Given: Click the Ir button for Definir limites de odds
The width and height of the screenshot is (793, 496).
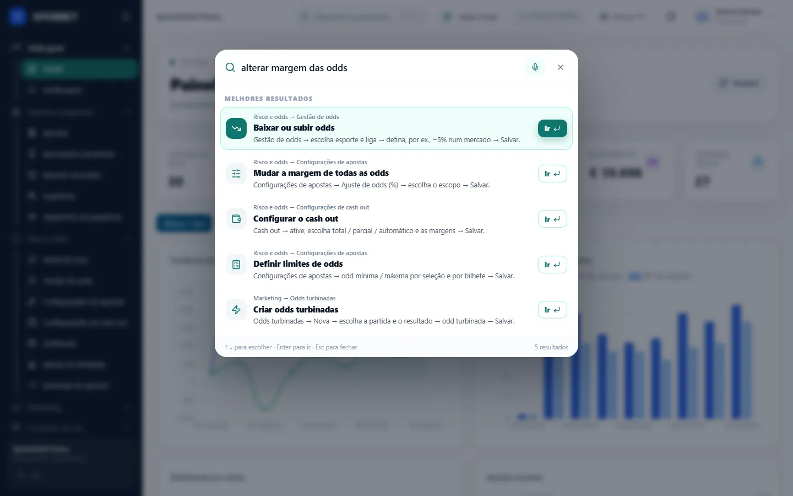Looking at the screenshot, I should [x=552, y=265].
